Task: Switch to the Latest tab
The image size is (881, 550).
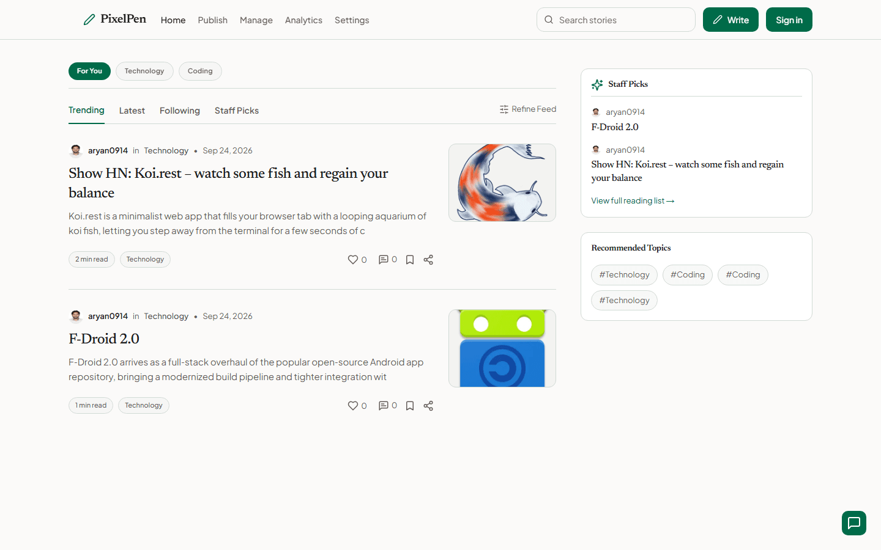Action: 132,111
